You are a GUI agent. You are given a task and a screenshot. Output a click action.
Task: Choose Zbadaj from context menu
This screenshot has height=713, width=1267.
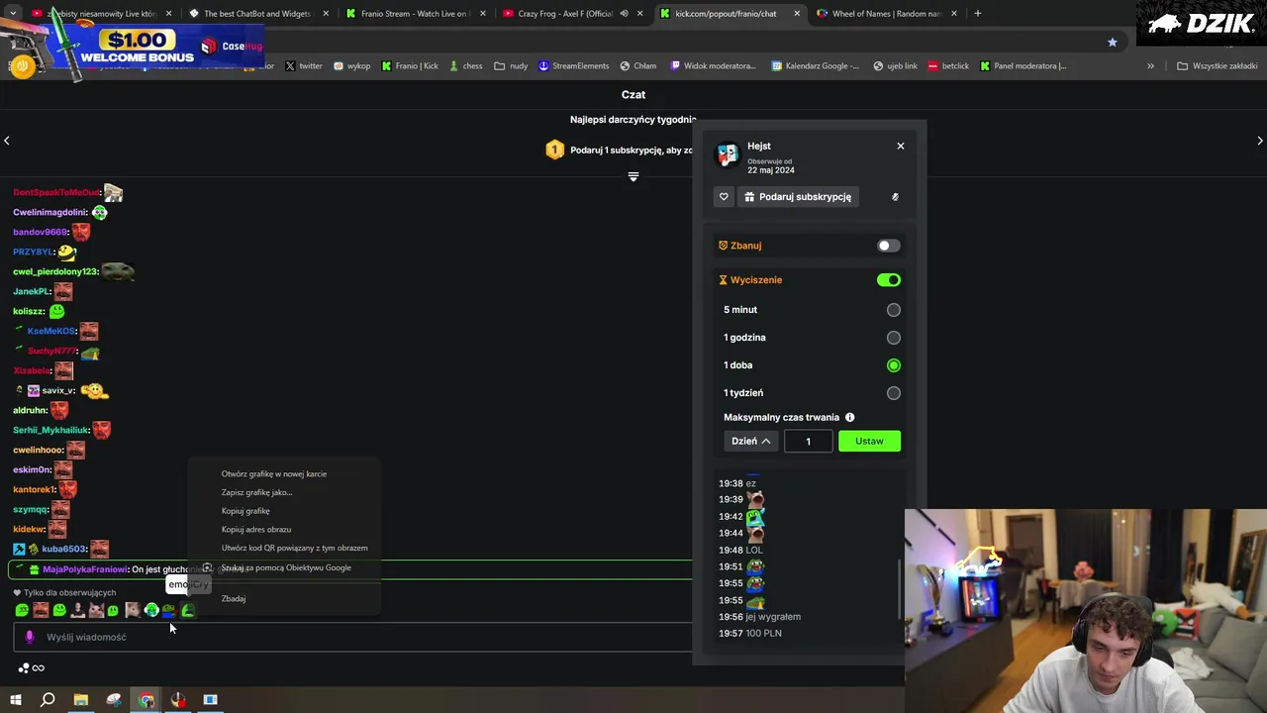234,599
